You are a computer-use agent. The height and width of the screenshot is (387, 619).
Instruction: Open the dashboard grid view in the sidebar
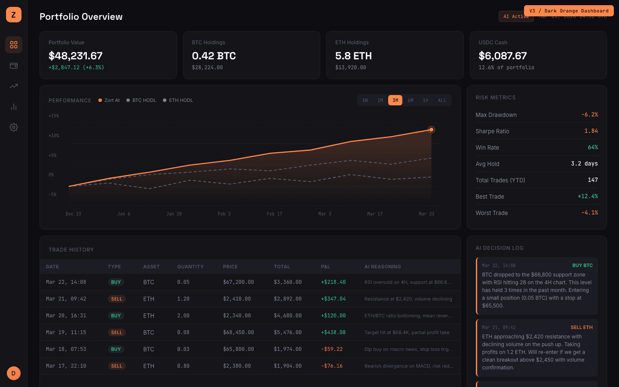13,45
